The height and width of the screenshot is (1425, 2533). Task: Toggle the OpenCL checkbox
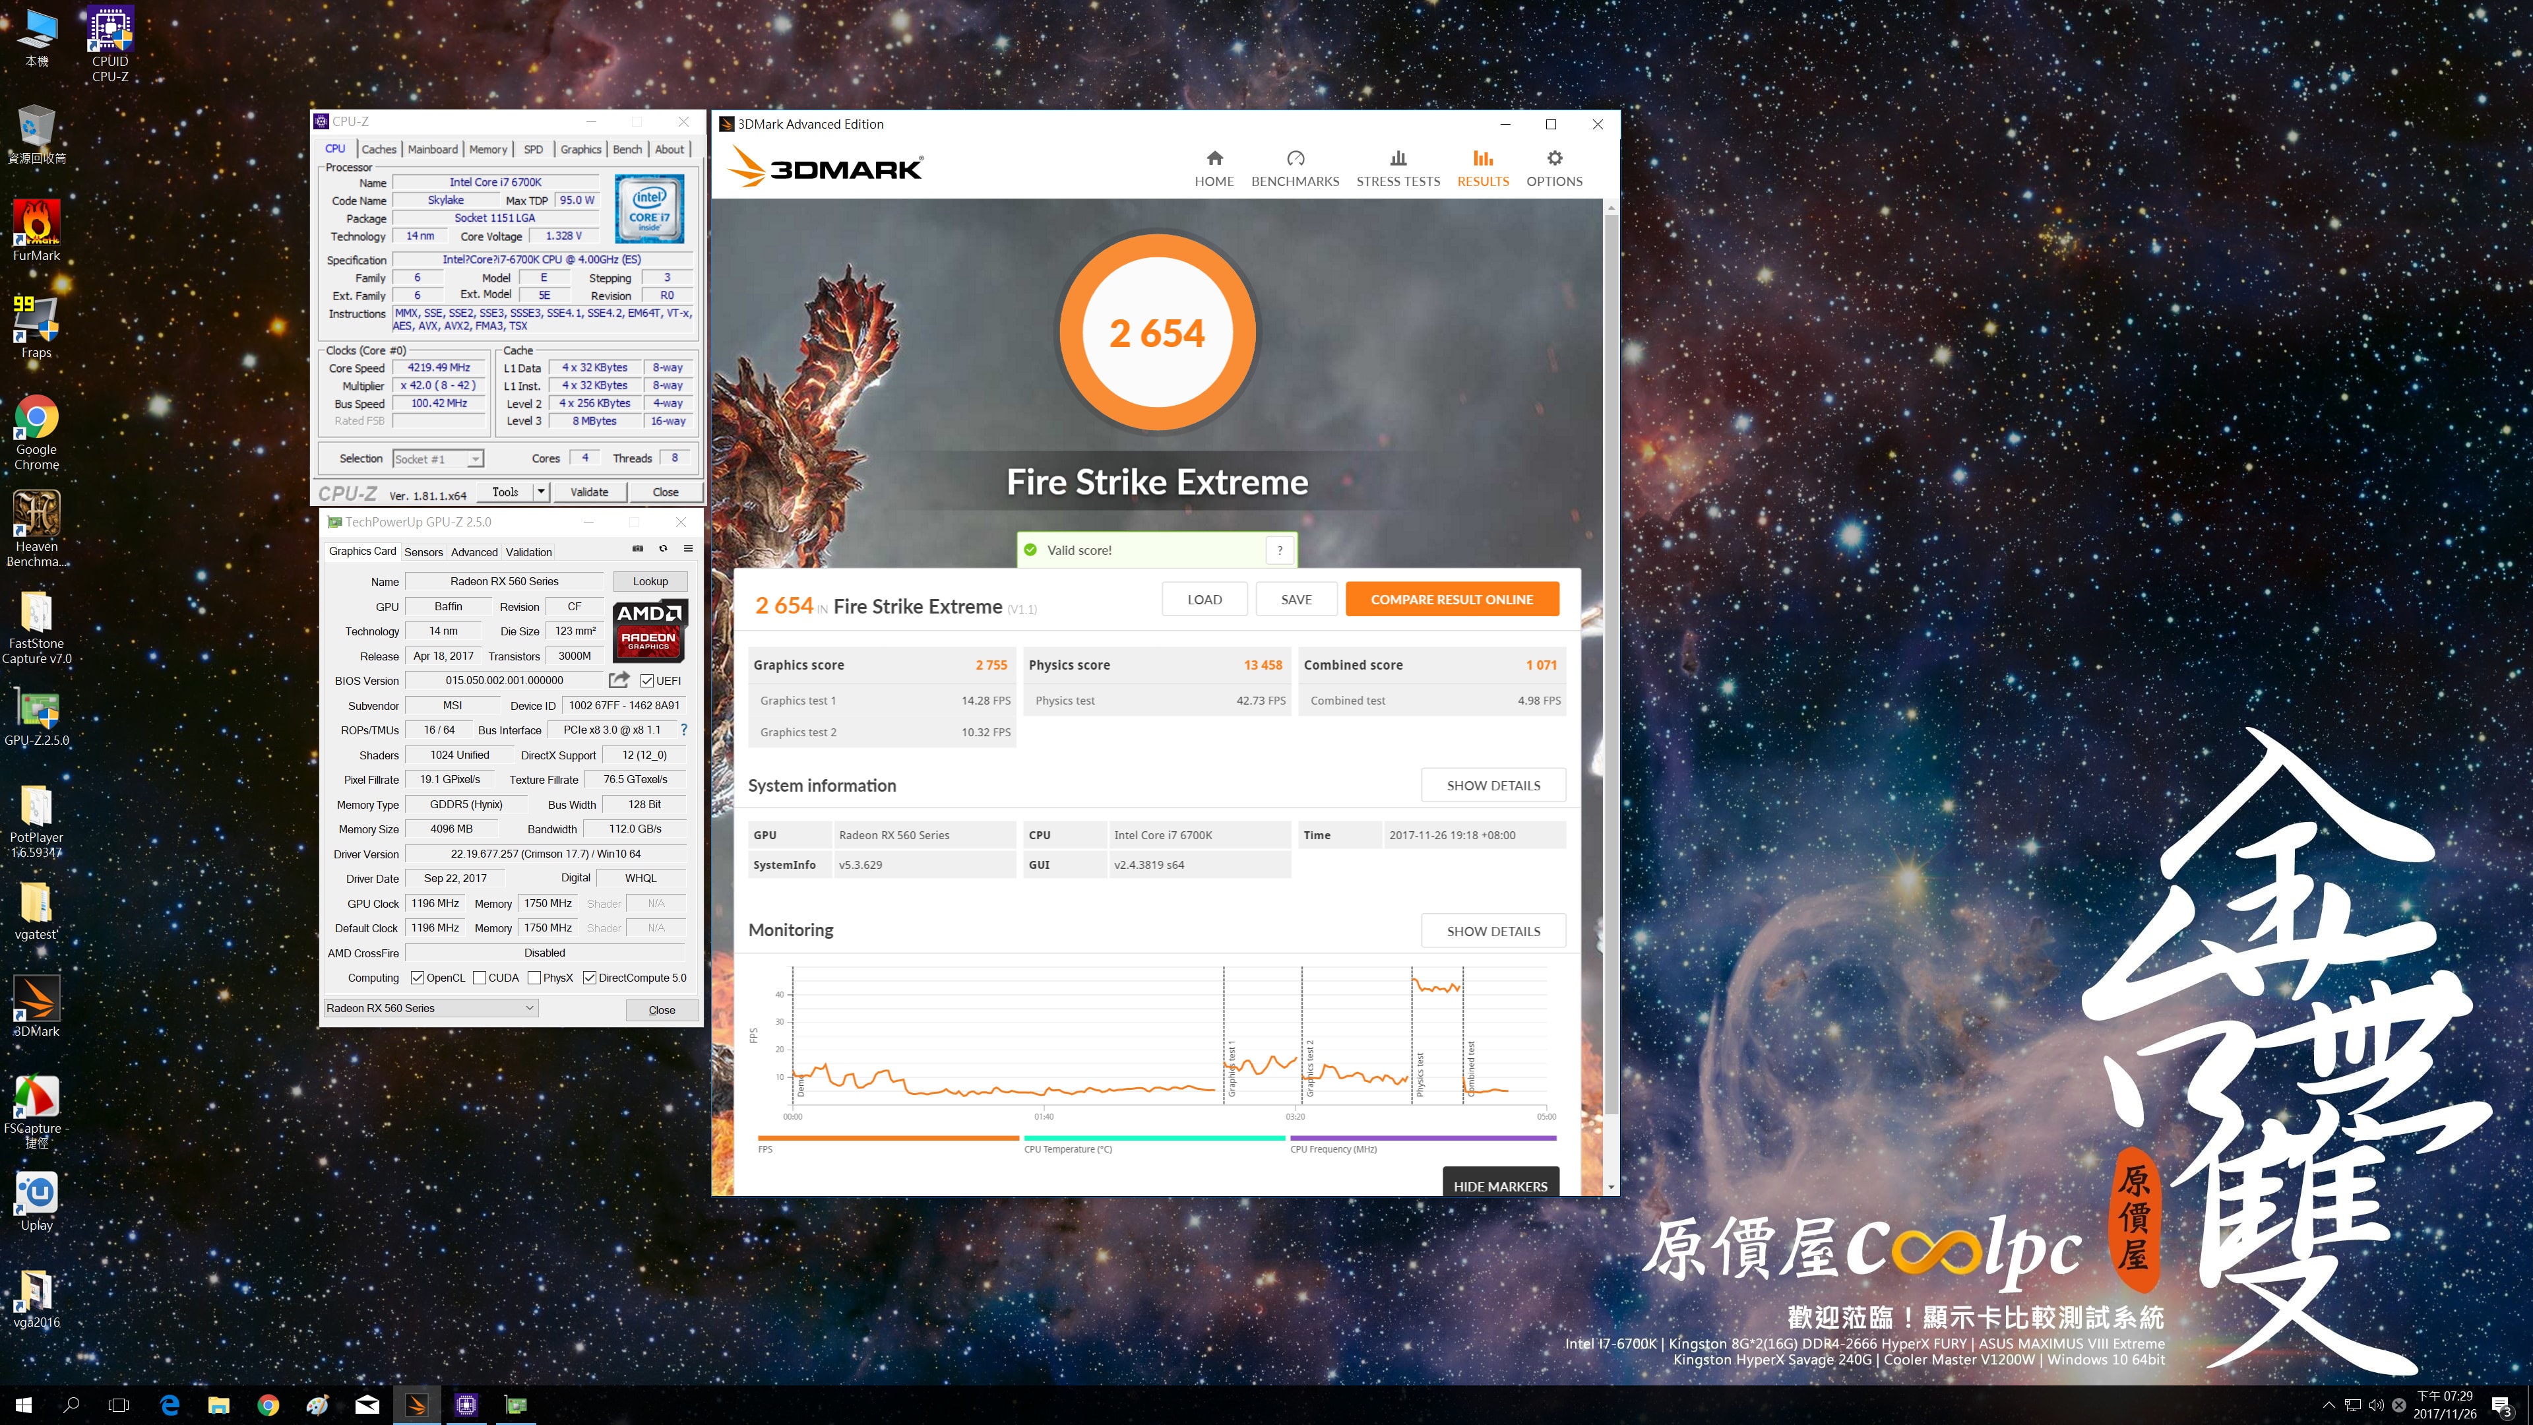tap(418, 978)
